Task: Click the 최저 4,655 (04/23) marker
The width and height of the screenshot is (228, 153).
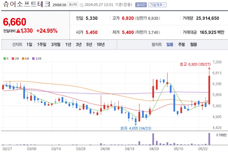Action: [x=136, y=128]
